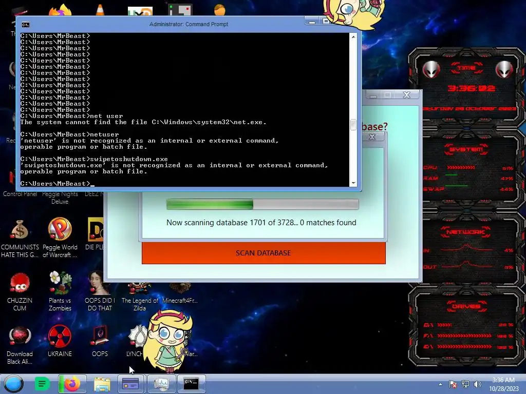The width and height of the screenshot is (526, 394).
Task: Click the left alien head in widget
Action: [x=431, y=70]
